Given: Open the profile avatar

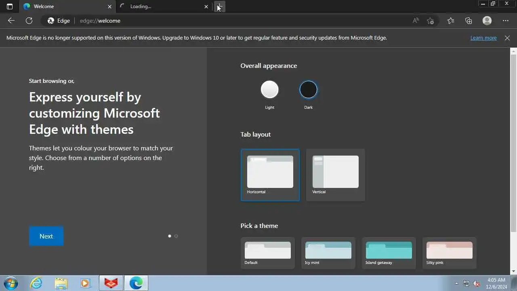Looking at the screenshot, I should click(x=487, y=21).
